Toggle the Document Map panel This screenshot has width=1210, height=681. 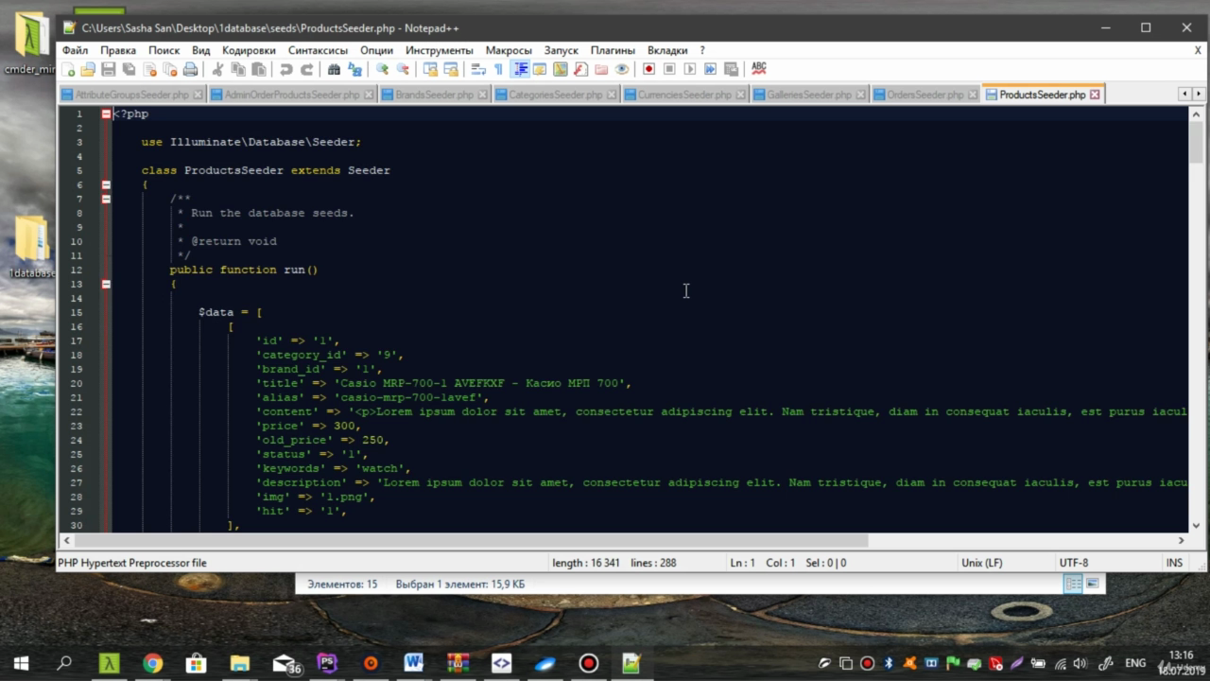pyautogui.click(x=561, y=69)
